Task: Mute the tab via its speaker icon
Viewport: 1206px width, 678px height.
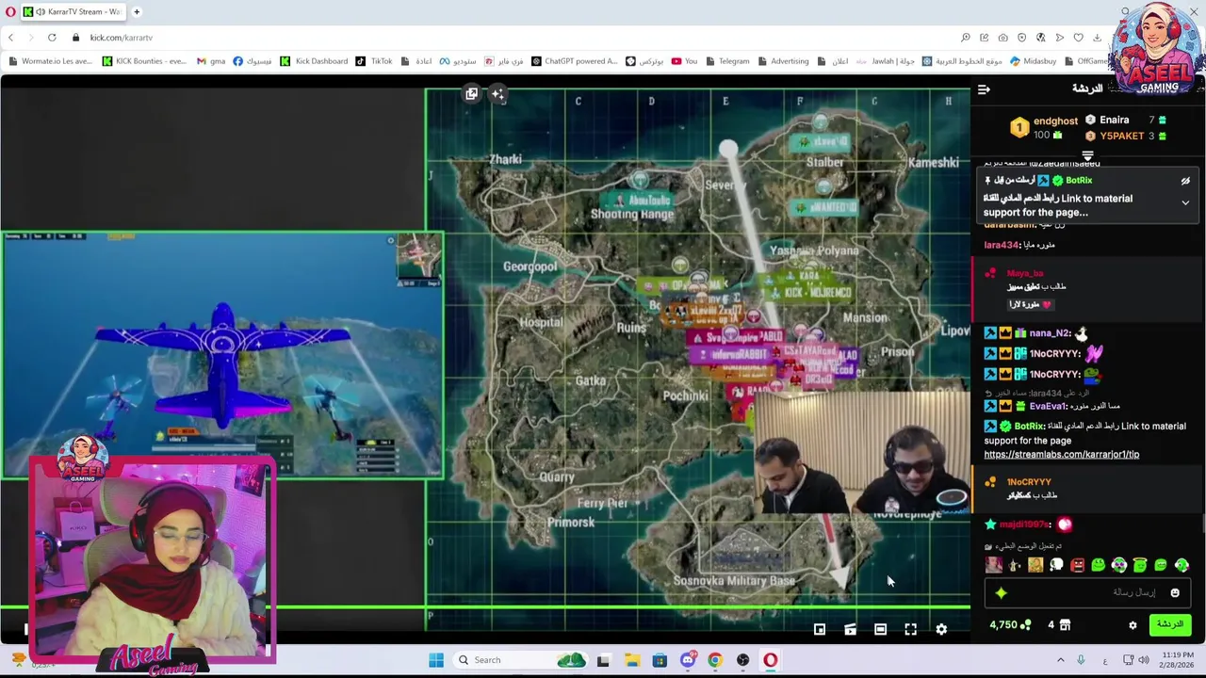Action: pos(41,12)
